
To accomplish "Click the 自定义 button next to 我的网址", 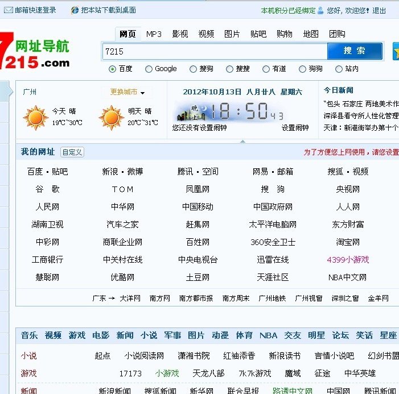I will pyautogui.click(x=72, y=152).
